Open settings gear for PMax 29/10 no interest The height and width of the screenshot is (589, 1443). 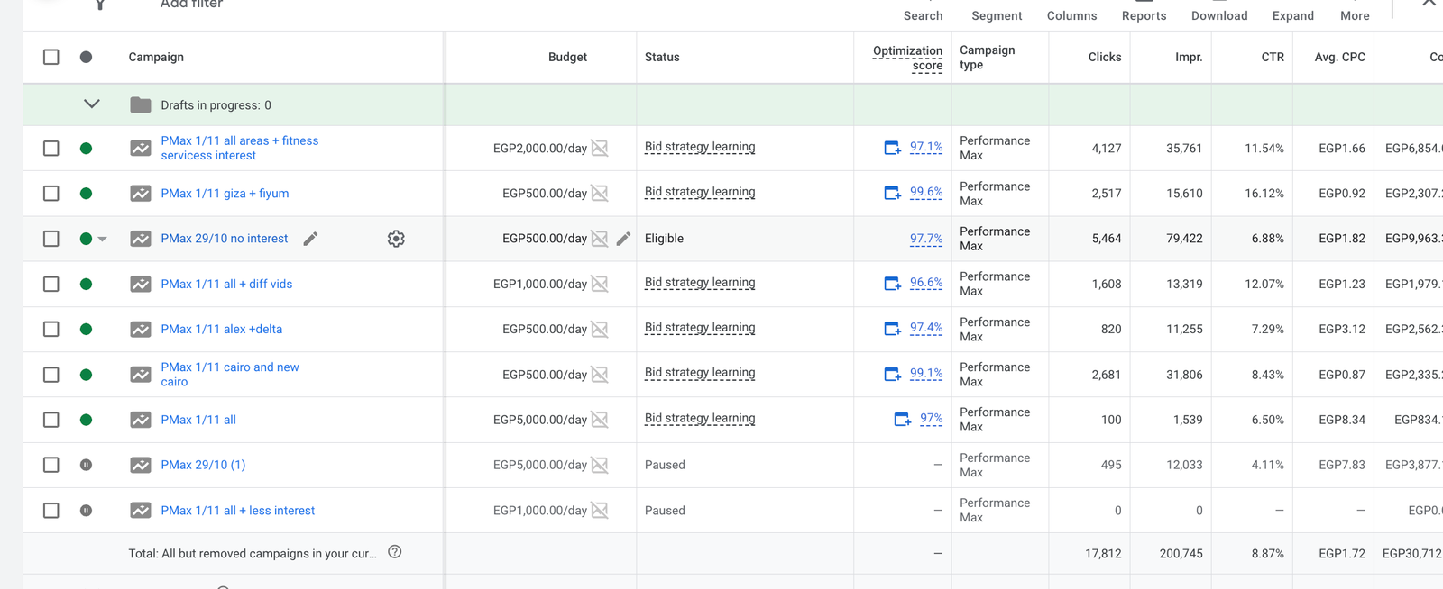(396, 239)
